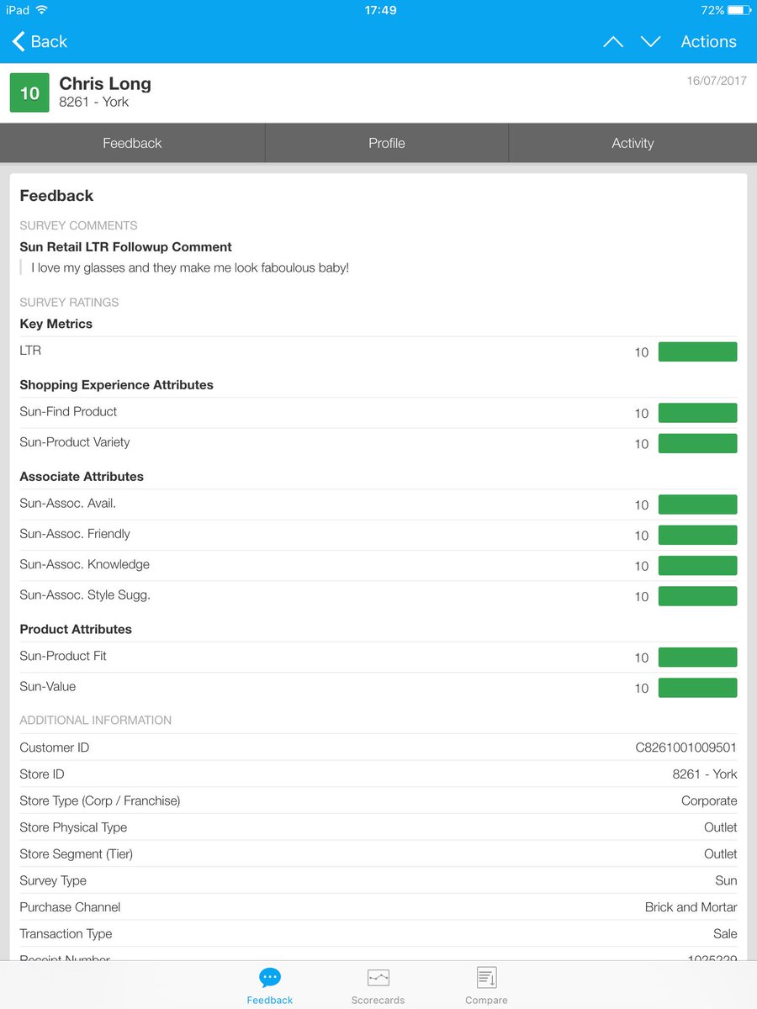Open the Actions menu
Screen dimensions: 757x1009
click(708, 42)
